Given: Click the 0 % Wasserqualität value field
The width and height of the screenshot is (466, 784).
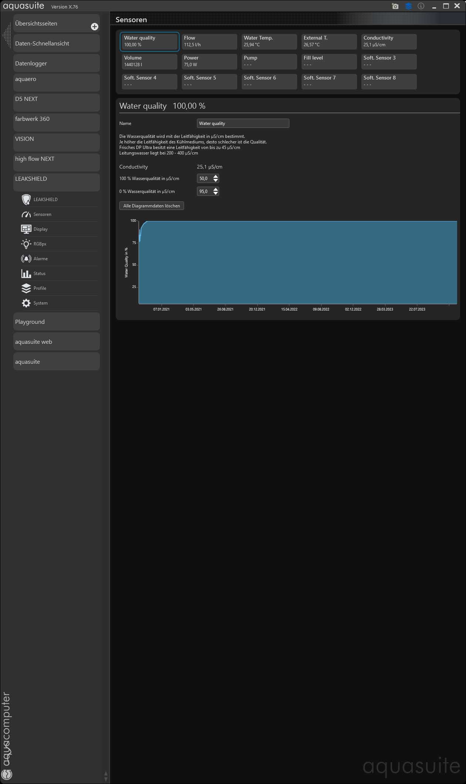Looking at the screenshot, I should pyautogui.click(x=205, y=191).
